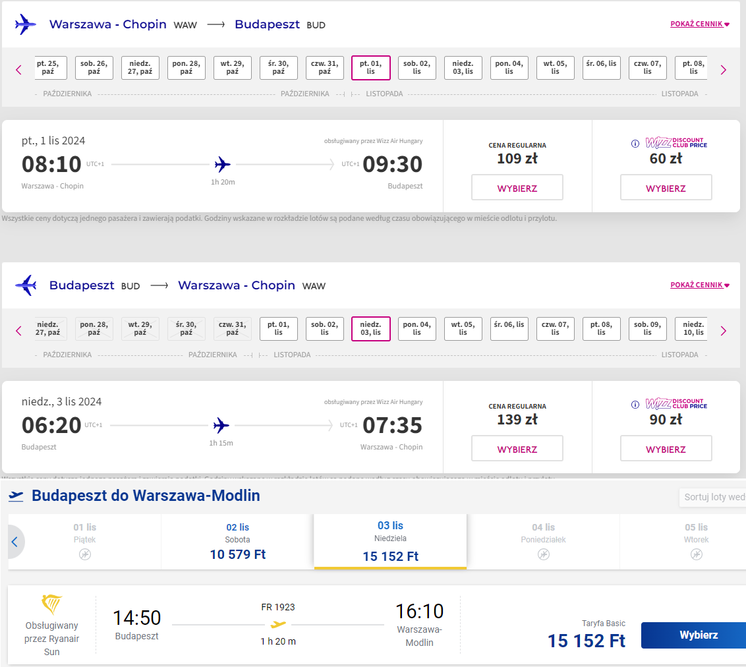The image size is (746, 667).
Task: Show later dates for Warszawa to Budapeszt
Action: pos(723,70)
